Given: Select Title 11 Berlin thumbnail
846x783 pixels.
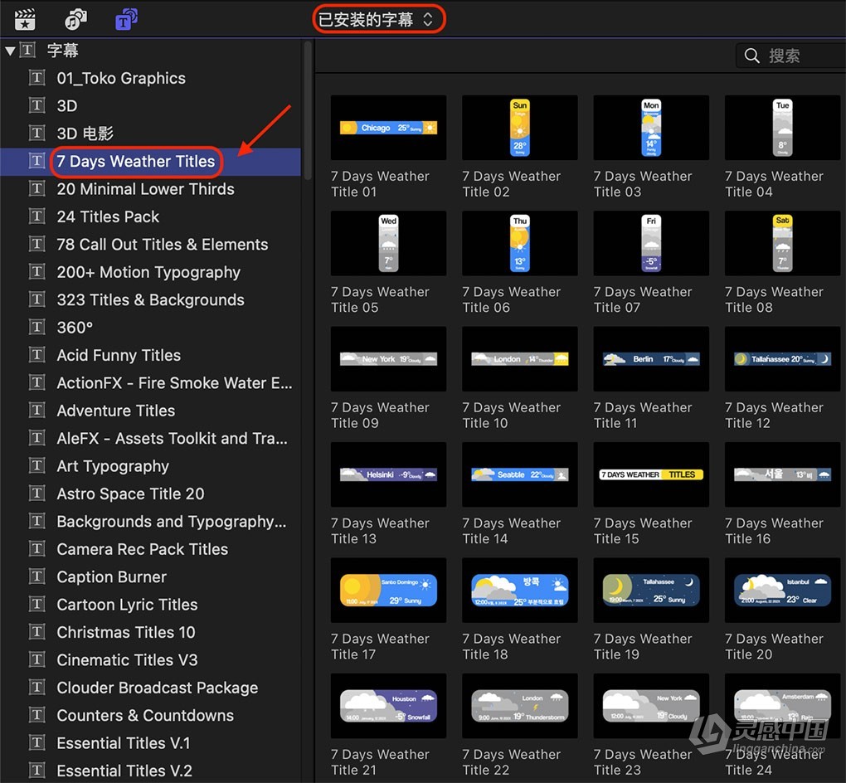Looking at the screenshot, I should [651, 359].
